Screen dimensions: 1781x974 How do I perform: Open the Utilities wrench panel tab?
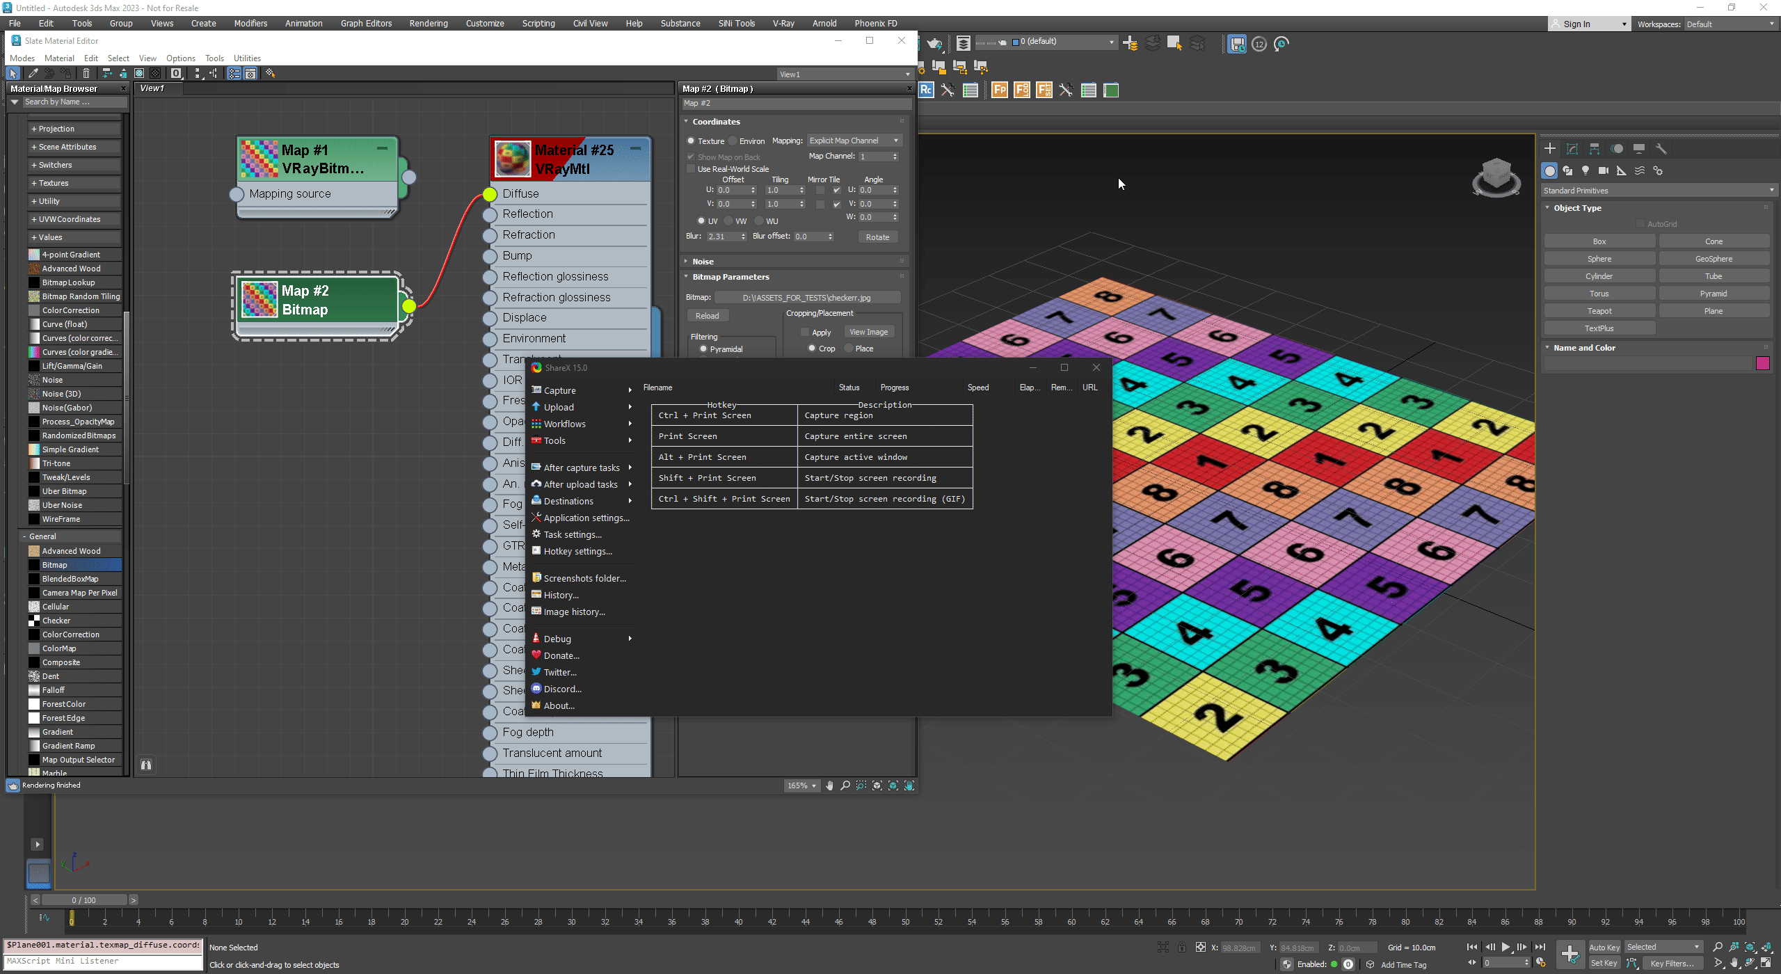[x=1661, y=148]
